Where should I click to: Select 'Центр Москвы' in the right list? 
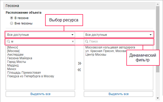tap(96, 55)
